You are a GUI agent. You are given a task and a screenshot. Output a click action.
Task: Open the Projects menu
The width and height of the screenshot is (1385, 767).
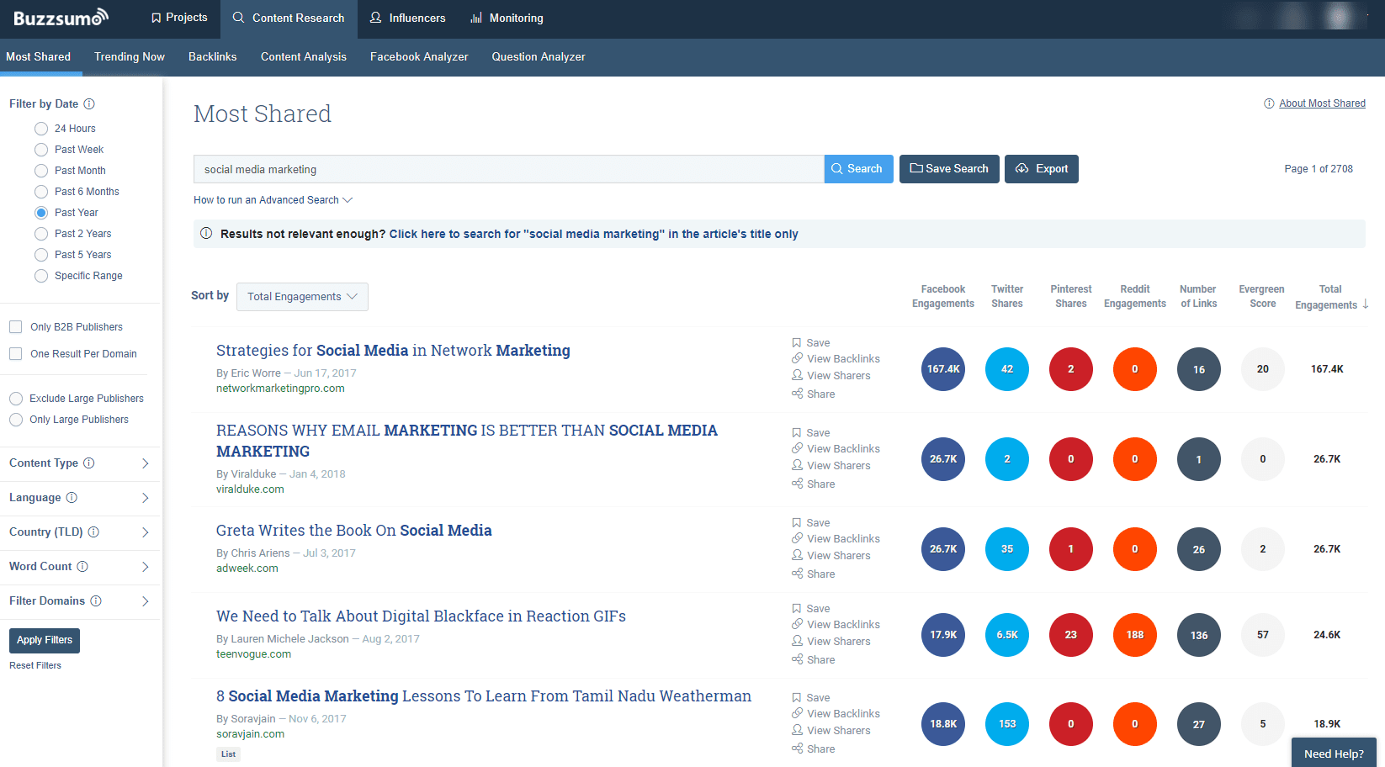(179, 18)
